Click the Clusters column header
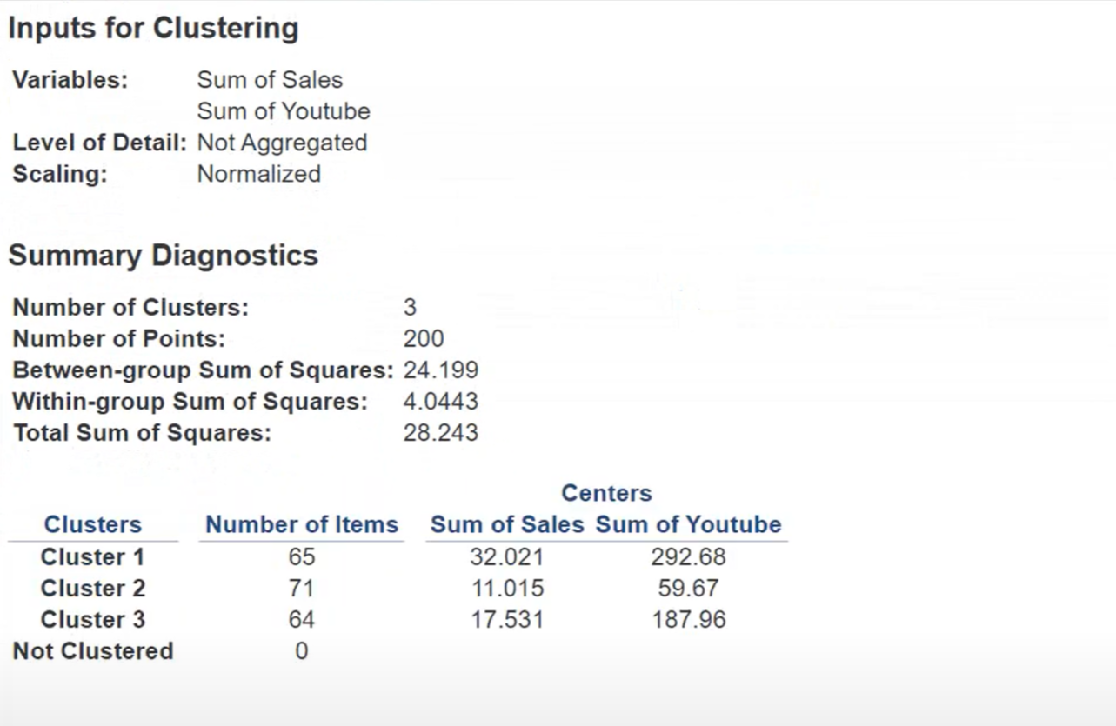The height and width of the screenshot is (726, 1116). pos(92,524)
